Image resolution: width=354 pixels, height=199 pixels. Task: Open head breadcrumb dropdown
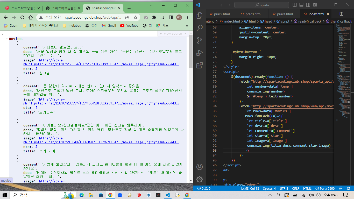(266, 22)
